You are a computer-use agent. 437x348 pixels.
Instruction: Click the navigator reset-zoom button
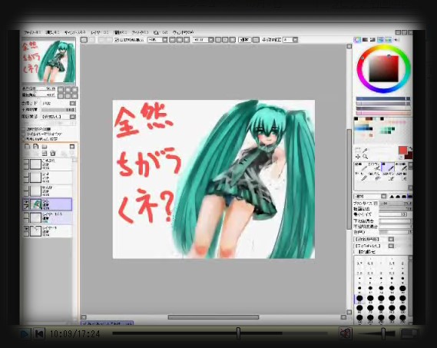tap(74, 90)
